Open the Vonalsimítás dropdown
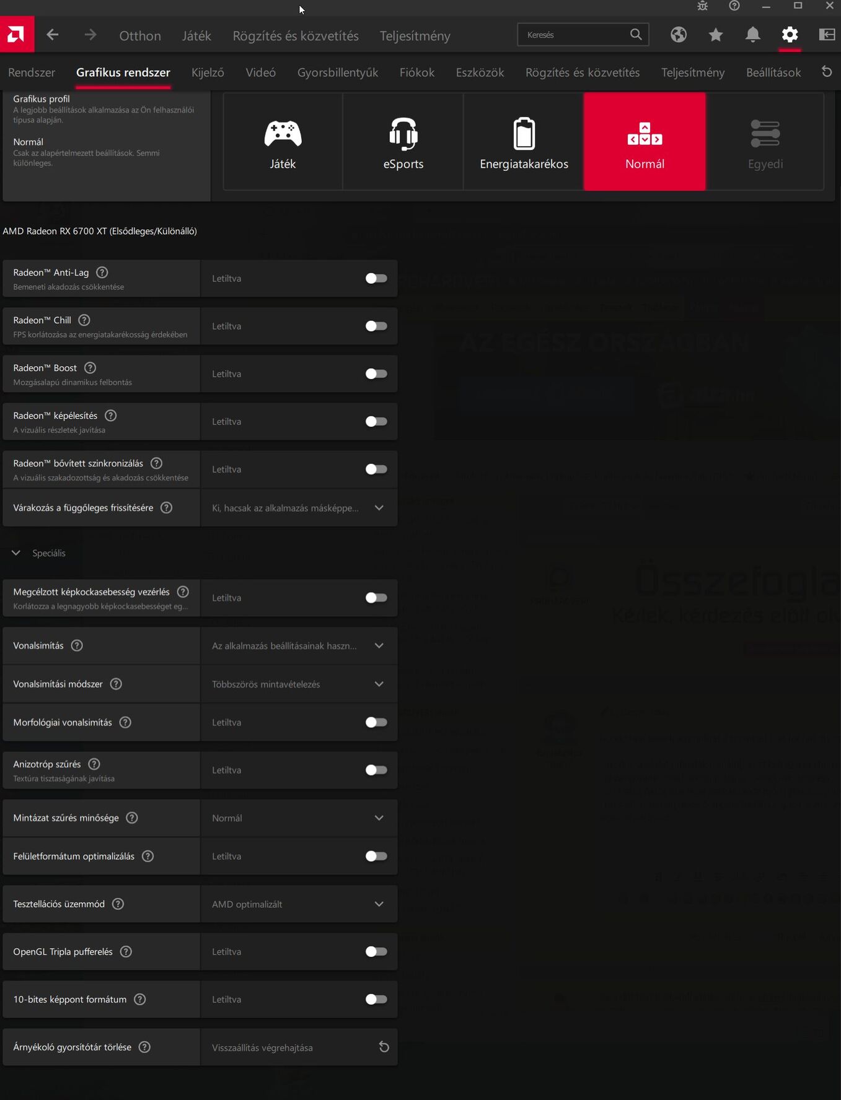841x1100 pixels. (299, 645)
